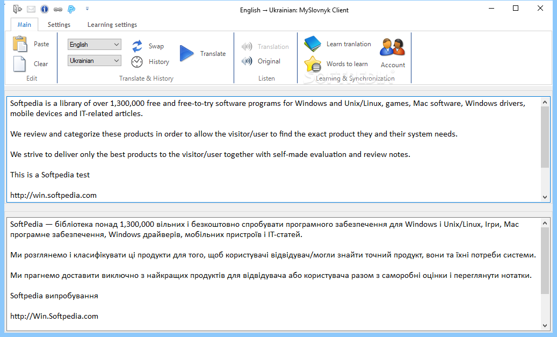
Task: Open the Learning settings tab
Action: (x=112, y=25)
